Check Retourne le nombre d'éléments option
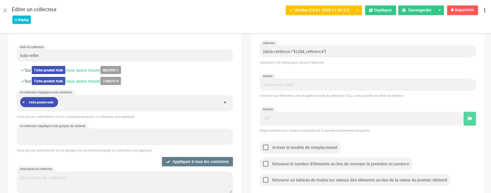491x193 pixels. [266, 163]
